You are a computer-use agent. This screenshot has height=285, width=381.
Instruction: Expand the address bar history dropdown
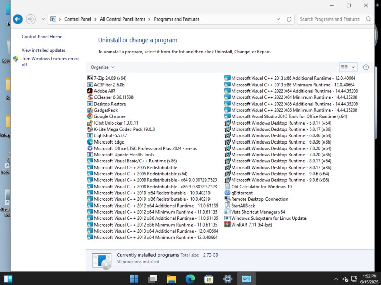point(278,19)
